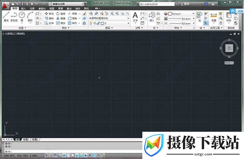Select the Polyline (多段线) tool

click(x=14, y=17)
